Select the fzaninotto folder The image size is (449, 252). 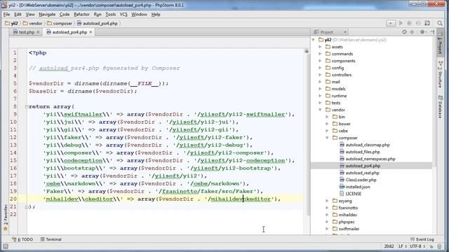point(348,208)
